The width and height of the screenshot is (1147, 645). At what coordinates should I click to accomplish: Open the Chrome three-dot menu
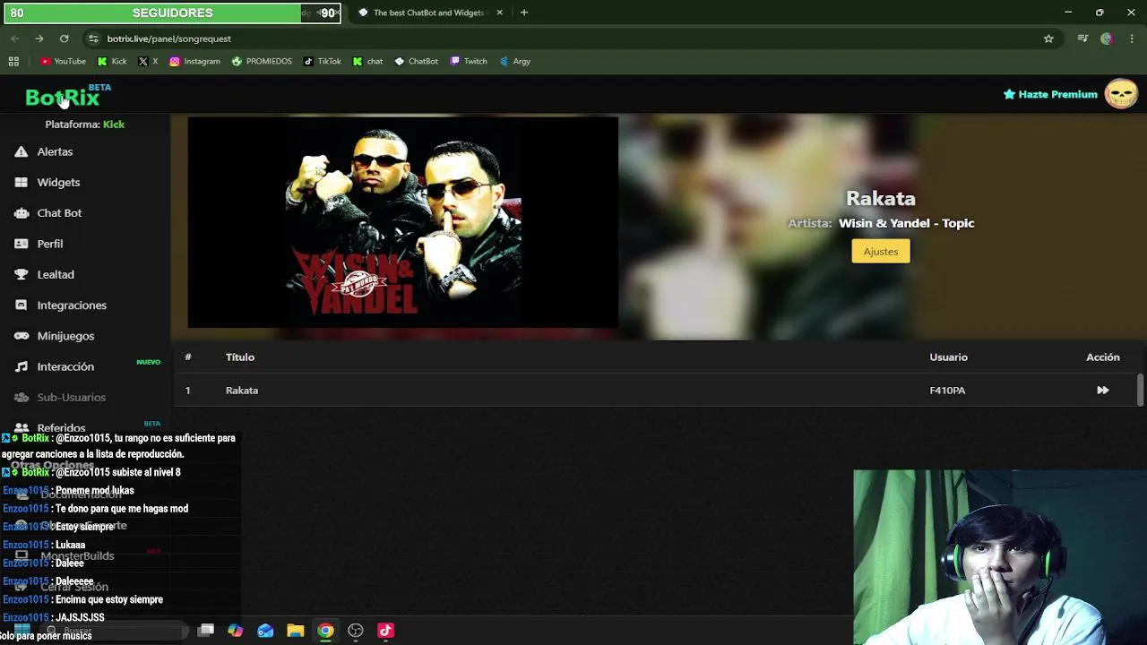pos(1132,39)
